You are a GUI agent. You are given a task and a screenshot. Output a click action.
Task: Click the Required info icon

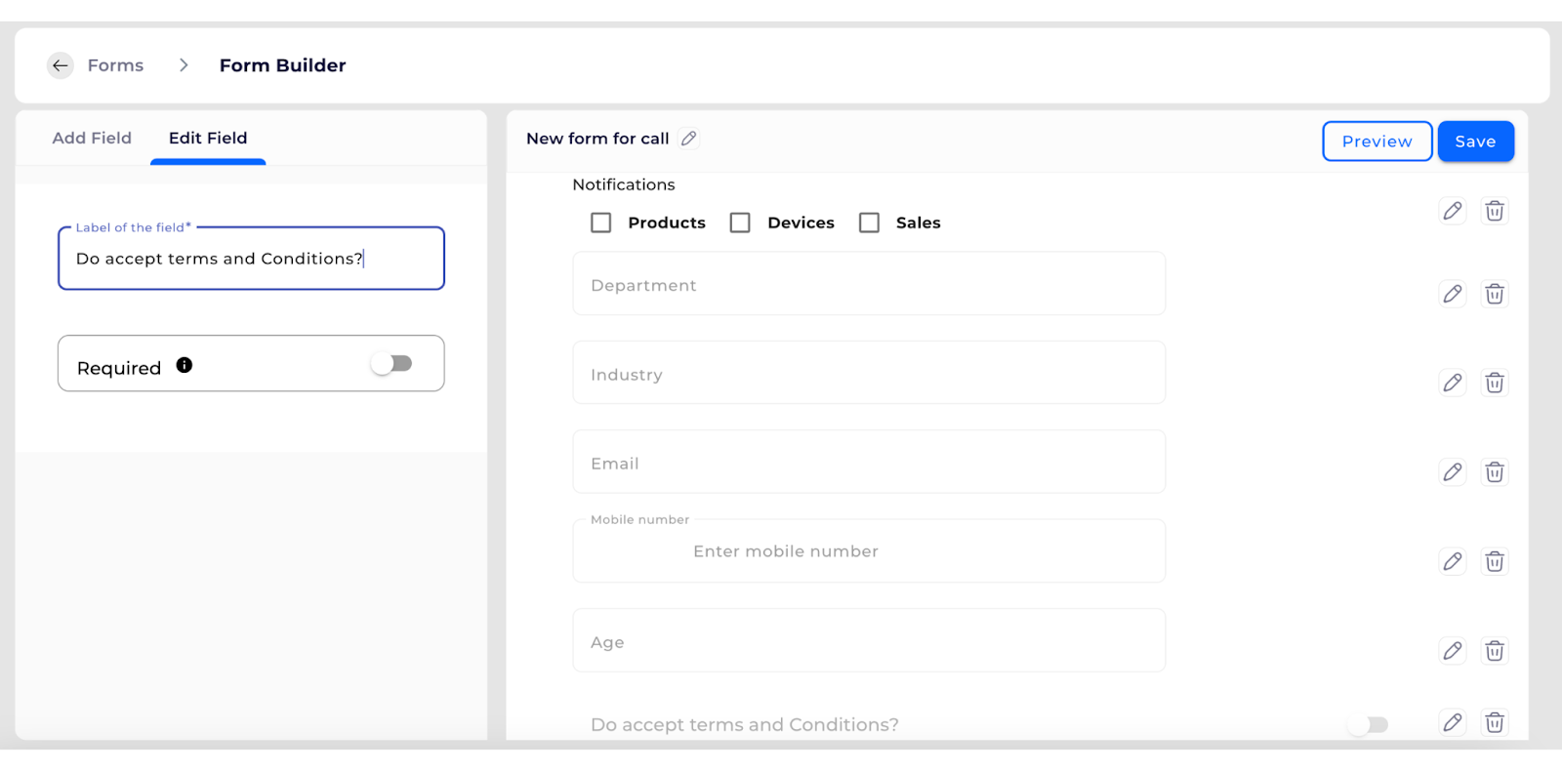(185, 365)
